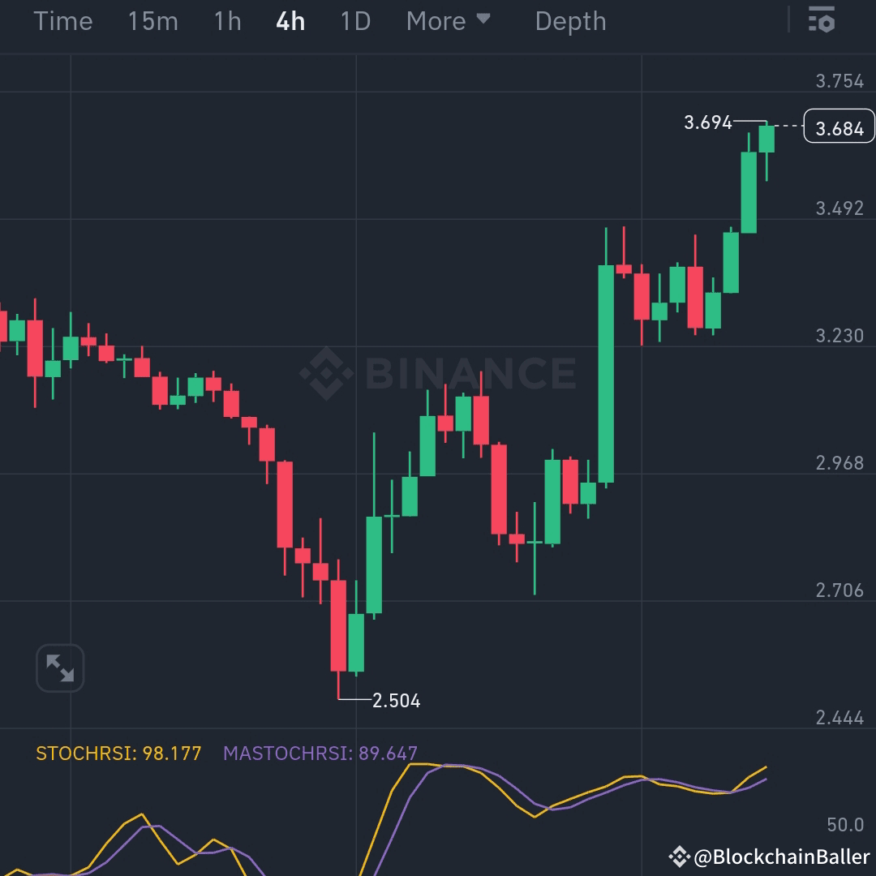Viewport: 876px width, 876px height.
Task: Open the chart settings gear icon
Action: [x=820, y=20]
